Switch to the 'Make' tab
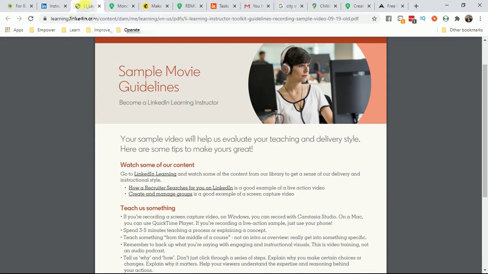 (x=156, y=6)
